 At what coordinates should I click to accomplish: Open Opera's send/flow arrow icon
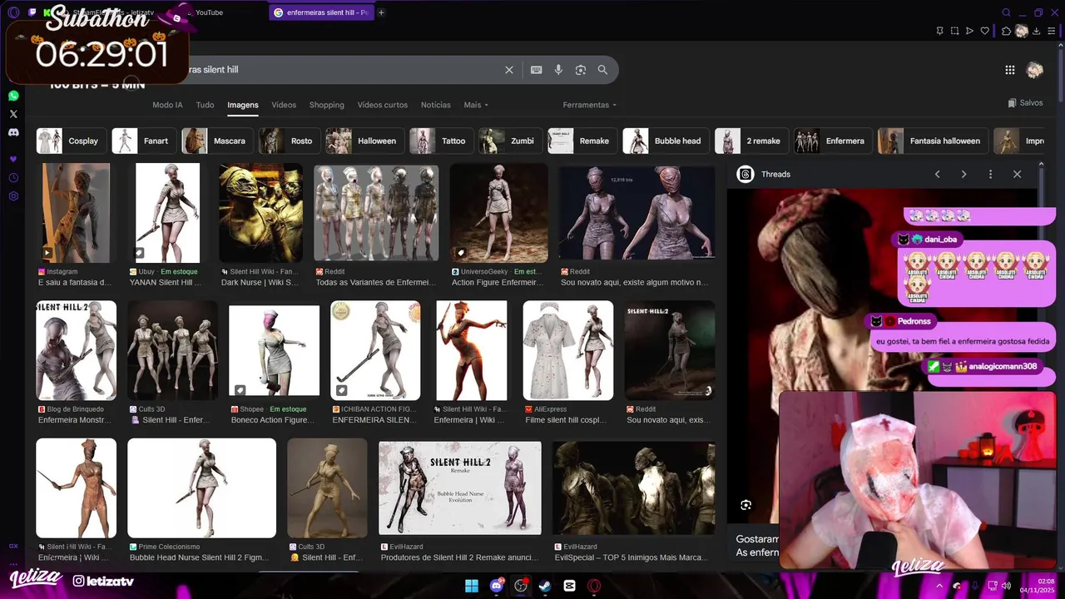point(969,31)
